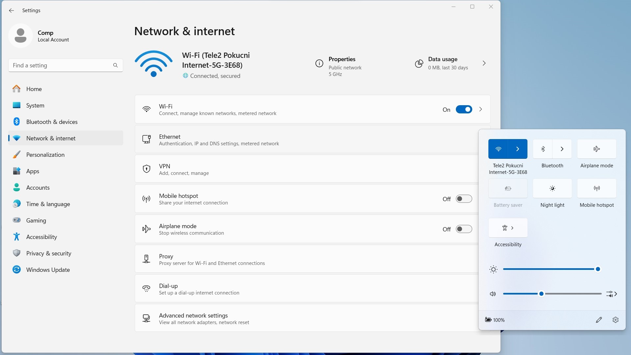631x355 pixels.
Task: Click the Find a setting field
Action: [x=66, y=65]
